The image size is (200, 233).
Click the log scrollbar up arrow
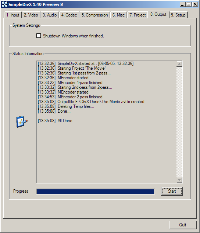[179, 64]
